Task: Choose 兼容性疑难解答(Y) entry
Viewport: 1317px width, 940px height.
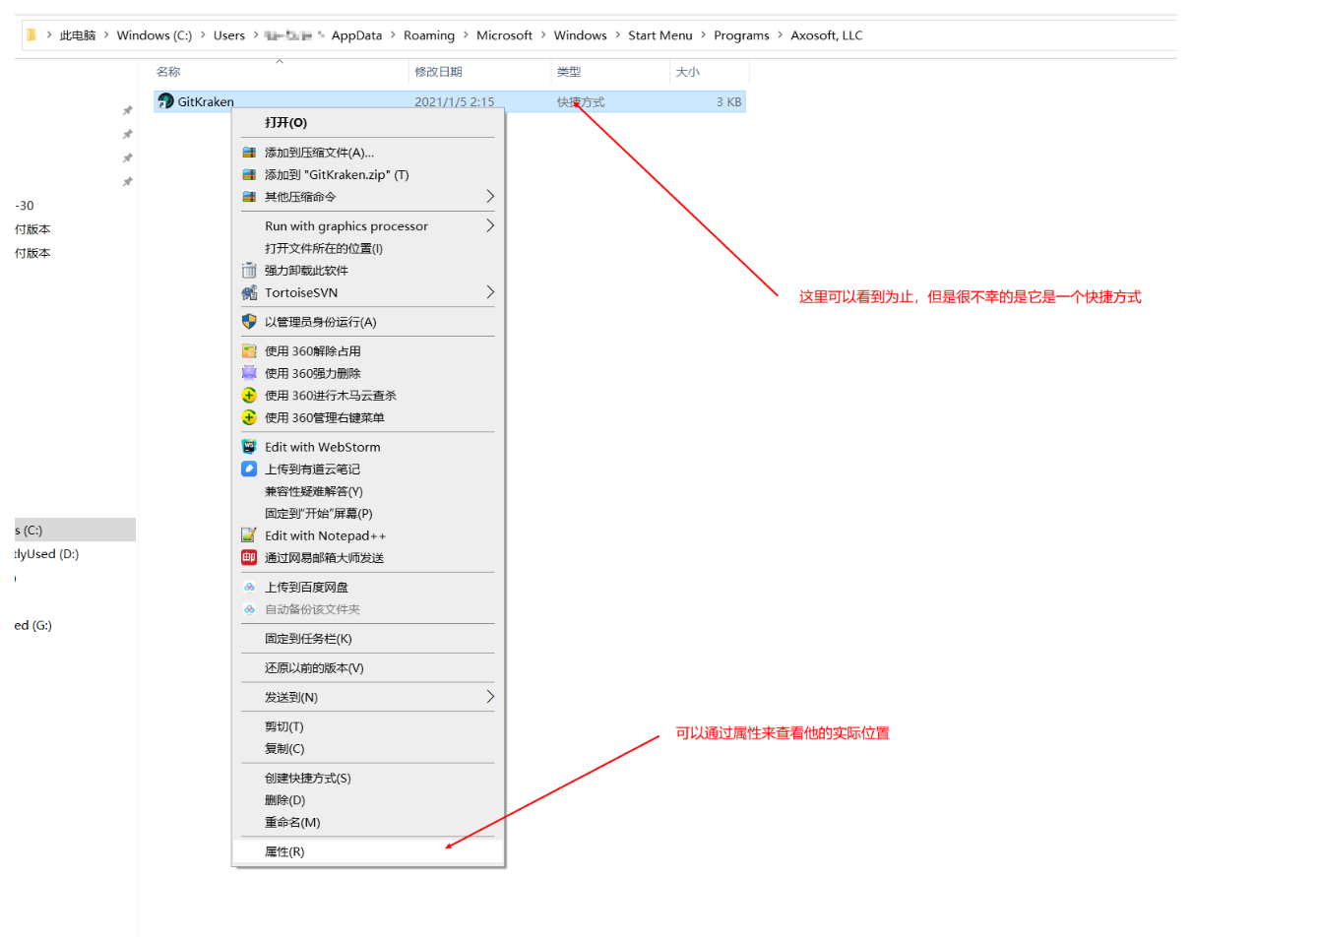Action: pyautogui.click(x=368, y=491)
